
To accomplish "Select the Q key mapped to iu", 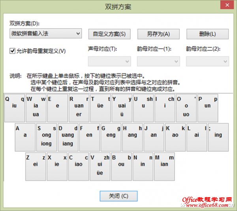I will 15,108.
